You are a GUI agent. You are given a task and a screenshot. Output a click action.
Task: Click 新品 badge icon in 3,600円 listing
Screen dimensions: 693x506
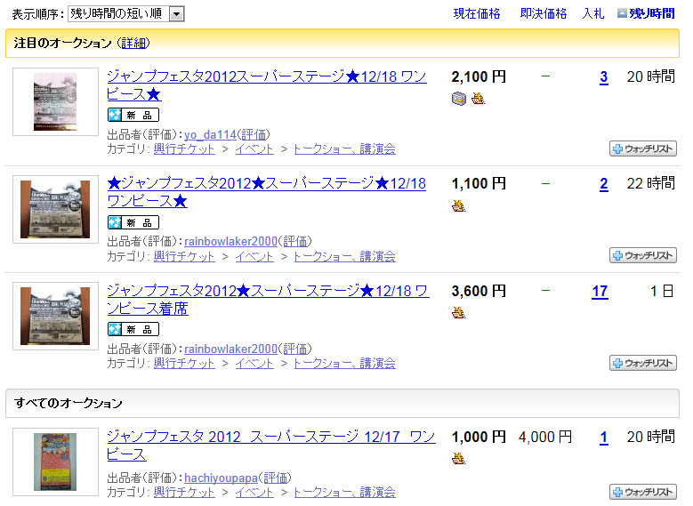pyautogui.click(x=133, y=329)
